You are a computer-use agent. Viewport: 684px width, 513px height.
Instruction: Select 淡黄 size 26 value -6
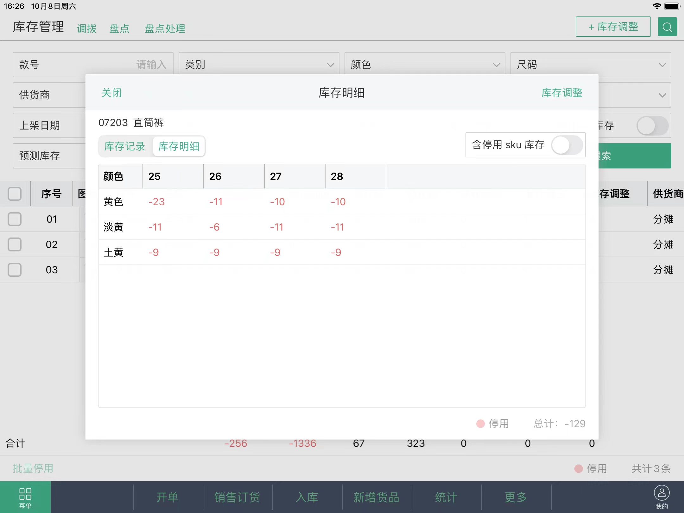tap(214, 227)
